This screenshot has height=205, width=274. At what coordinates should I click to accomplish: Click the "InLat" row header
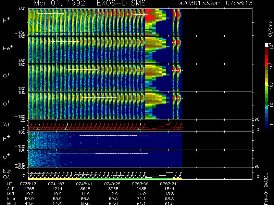tap(12, 199)
